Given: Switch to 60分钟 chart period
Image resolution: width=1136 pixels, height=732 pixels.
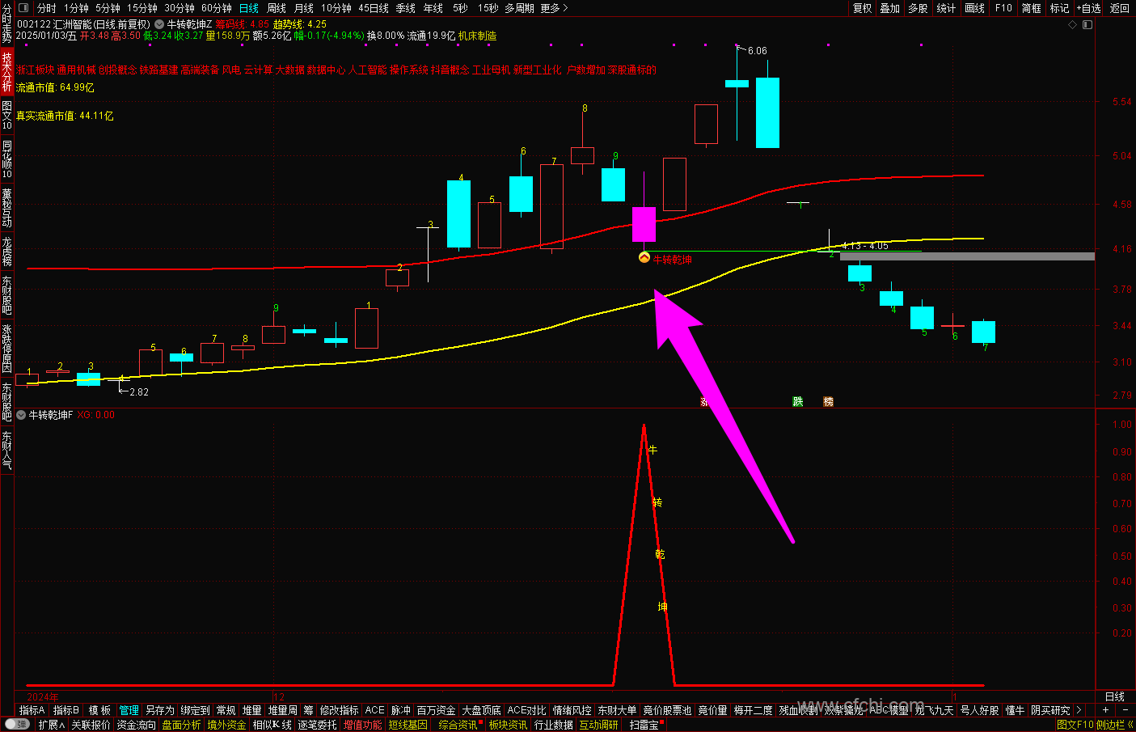Looking at the screenshot, I should click(217, 8).
